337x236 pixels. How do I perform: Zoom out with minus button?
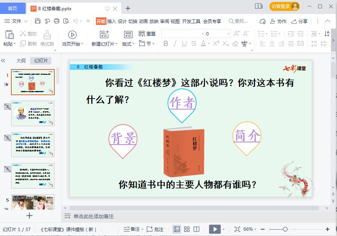(263, 229)
